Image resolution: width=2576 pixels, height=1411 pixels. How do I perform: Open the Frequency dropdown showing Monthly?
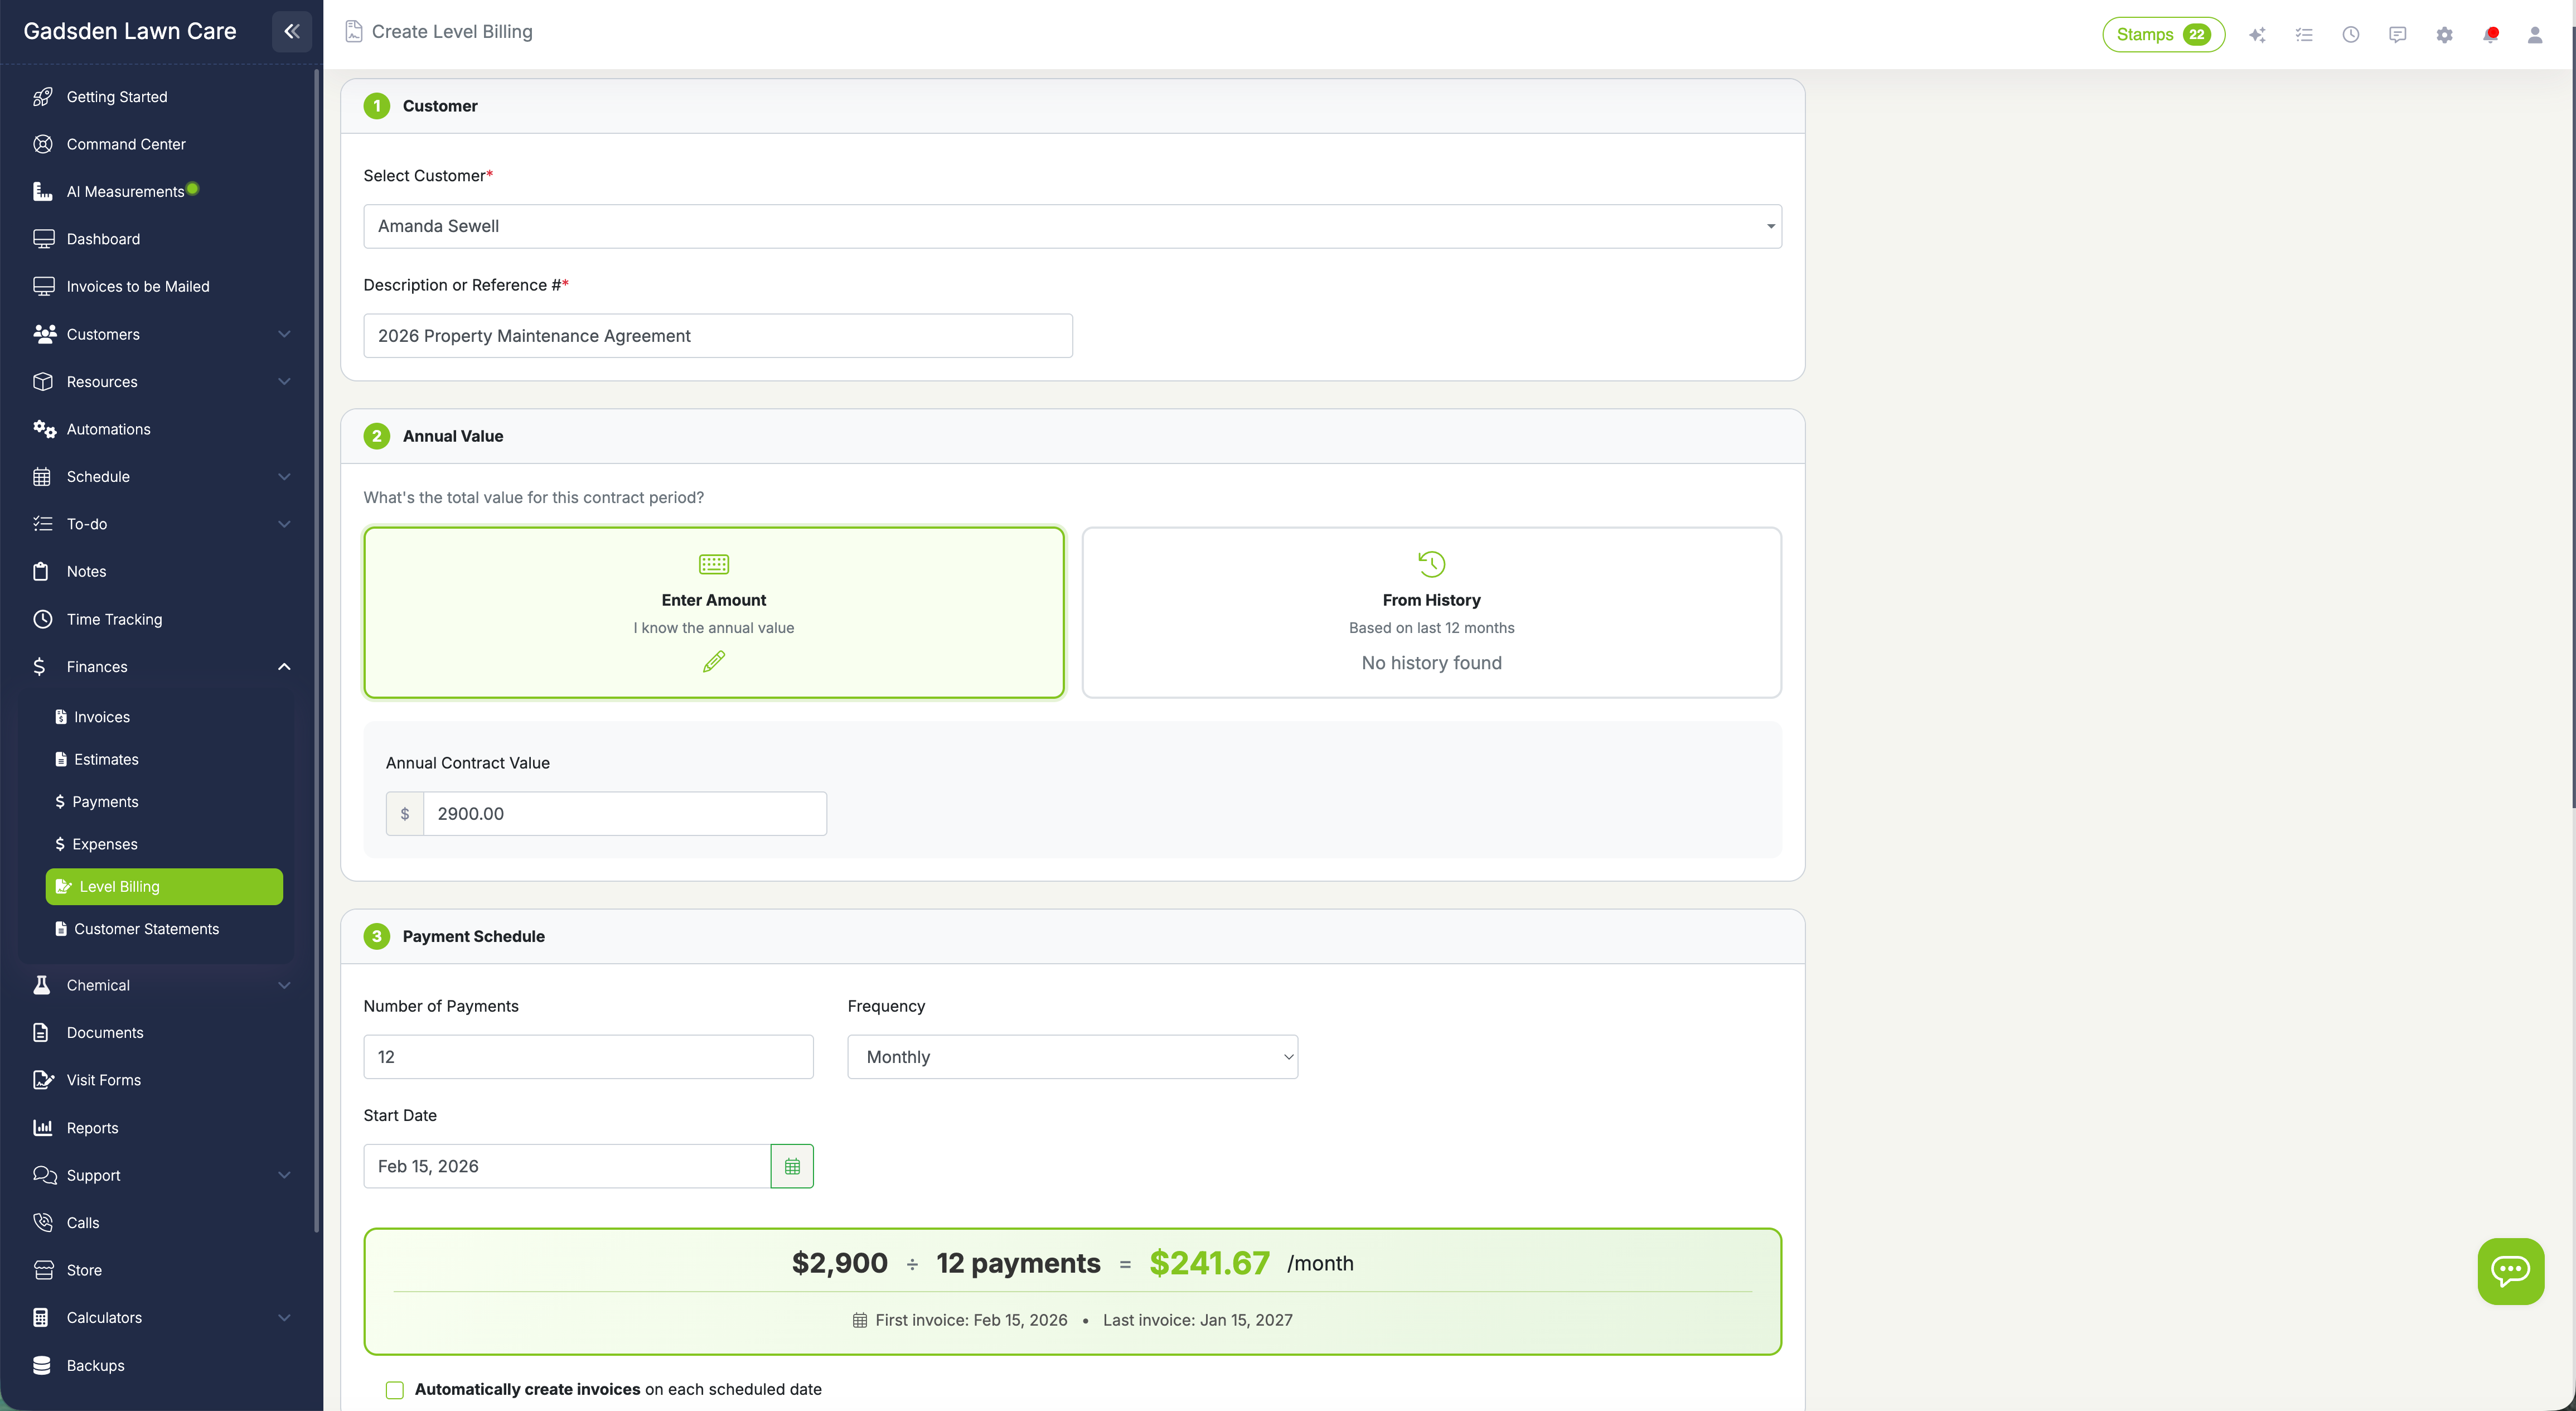pos(1072,1057)
